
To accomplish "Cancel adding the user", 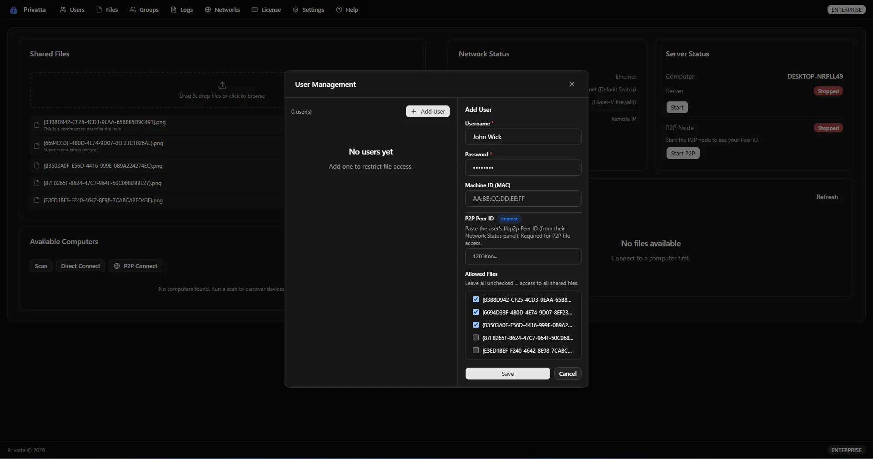I will click(x=568, y=374).
